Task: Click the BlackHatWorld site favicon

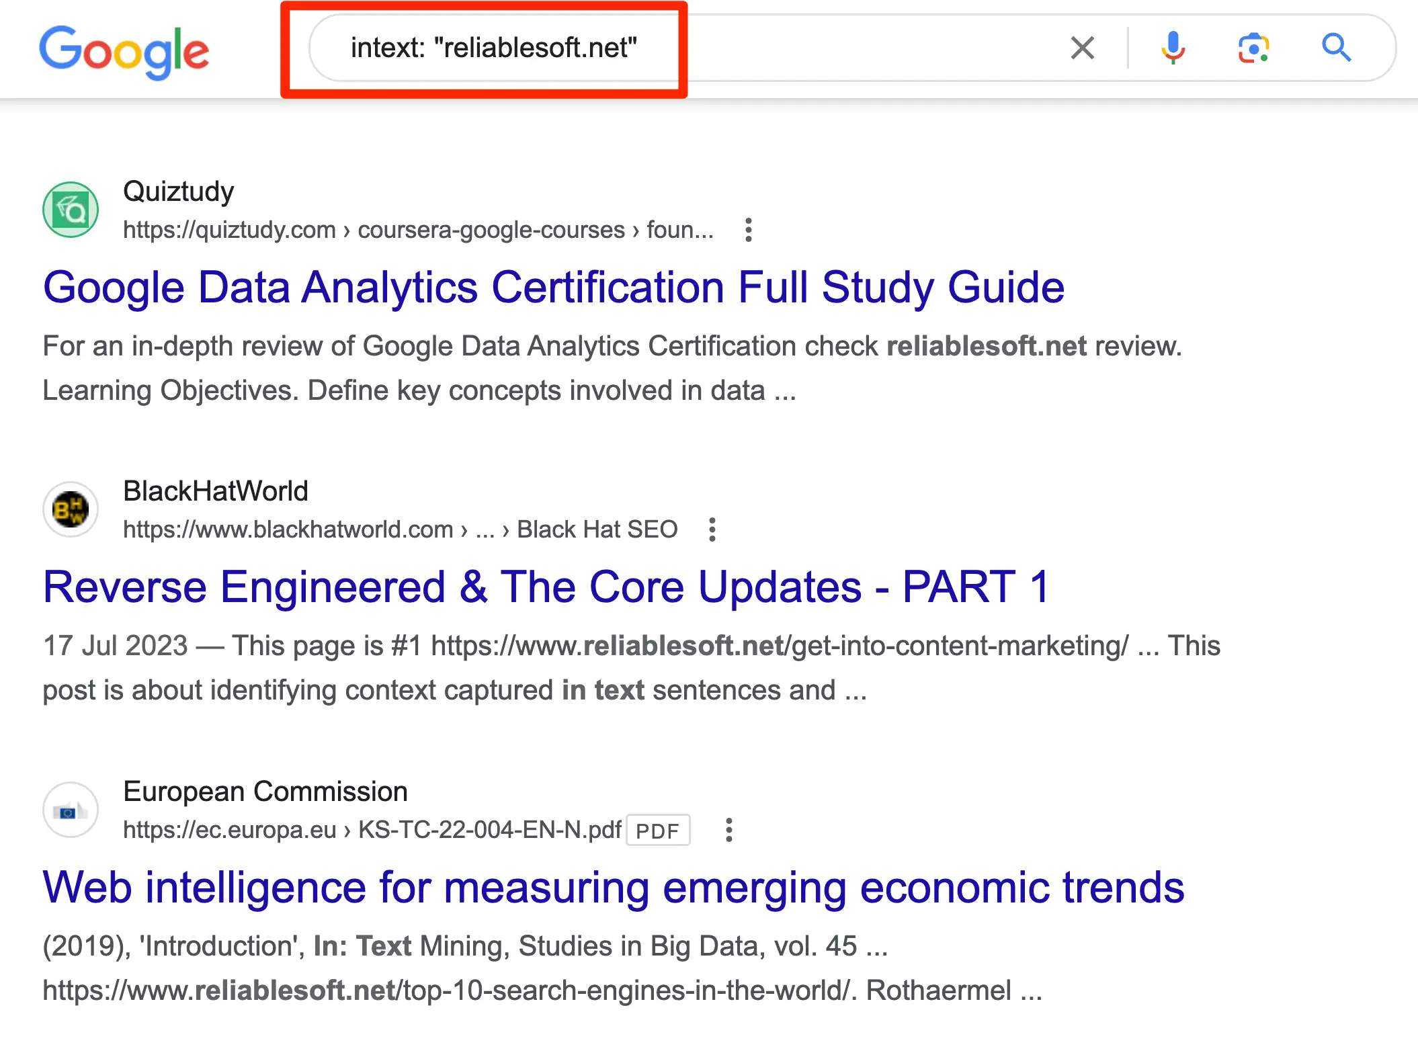Action: (71, 509)
